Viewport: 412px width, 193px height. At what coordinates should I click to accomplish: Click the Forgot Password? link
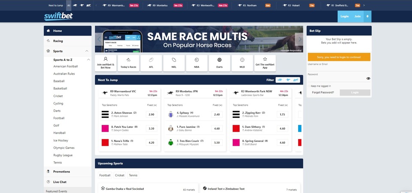click(x=323, y=93)
